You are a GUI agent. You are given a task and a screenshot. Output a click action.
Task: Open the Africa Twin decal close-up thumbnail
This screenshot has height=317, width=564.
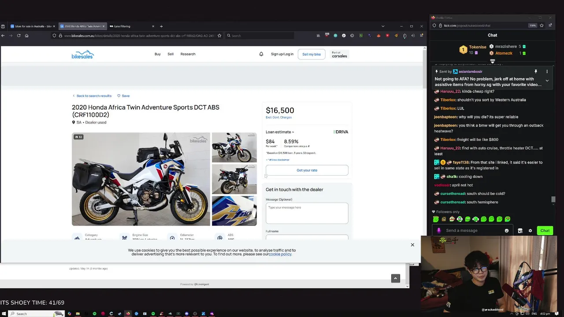coord(234,211)
